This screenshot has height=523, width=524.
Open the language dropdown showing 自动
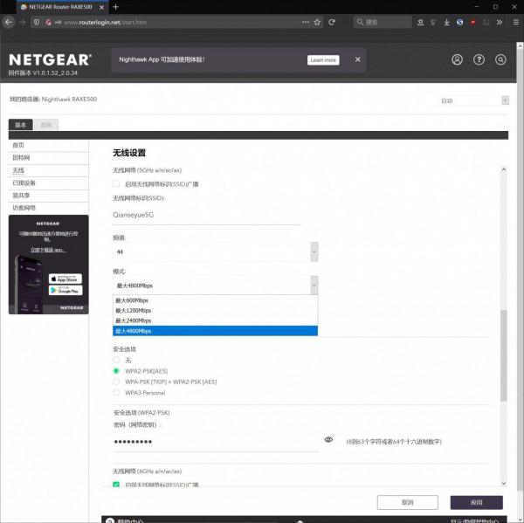473,100
